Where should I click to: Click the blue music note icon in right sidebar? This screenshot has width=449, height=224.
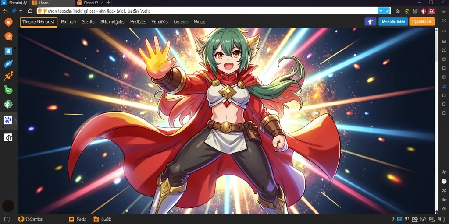coord(444,86)
